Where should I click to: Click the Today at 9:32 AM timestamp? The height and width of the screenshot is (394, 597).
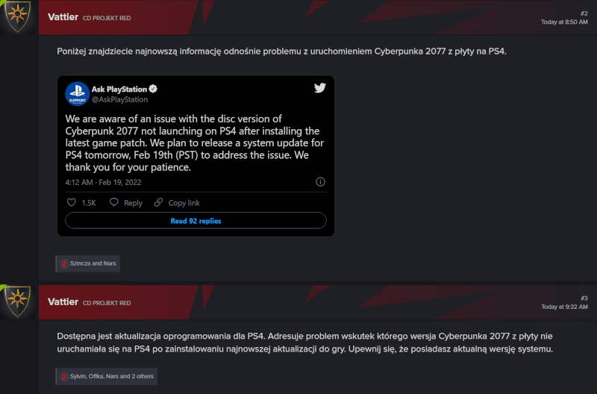tap(564, 307)
